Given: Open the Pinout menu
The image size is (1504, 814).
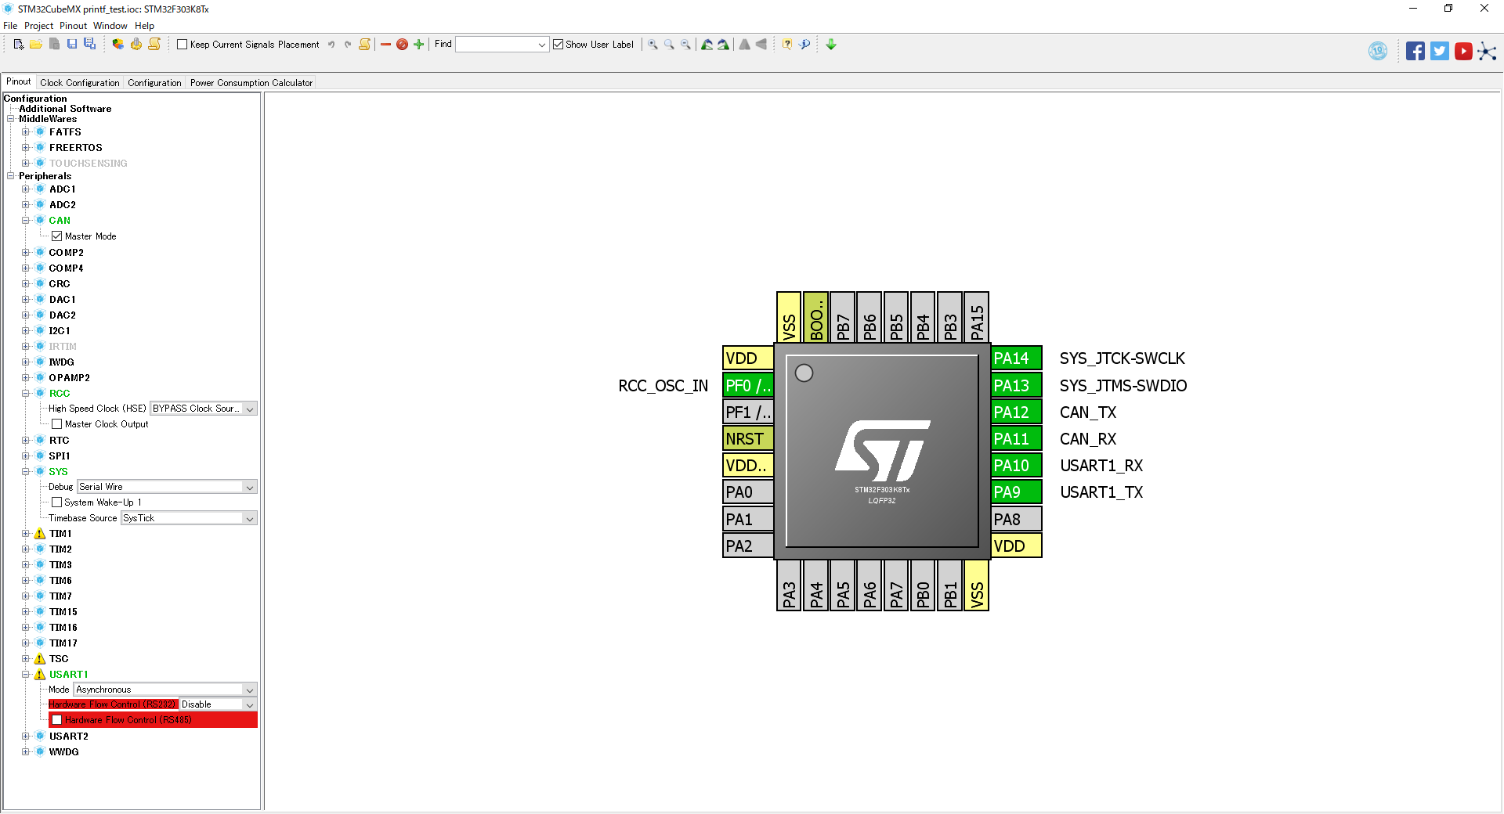Looking at the screenshot, I should point(73,25).
